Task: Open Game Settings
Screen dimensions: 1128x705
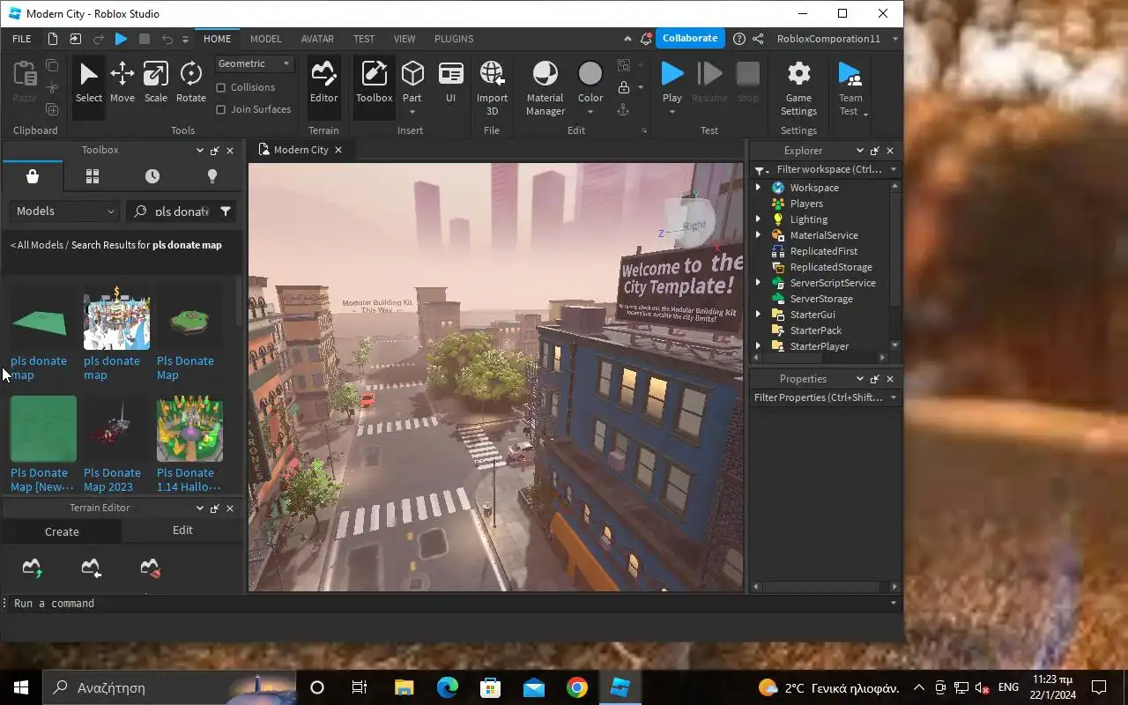Action: click(798, 88)
